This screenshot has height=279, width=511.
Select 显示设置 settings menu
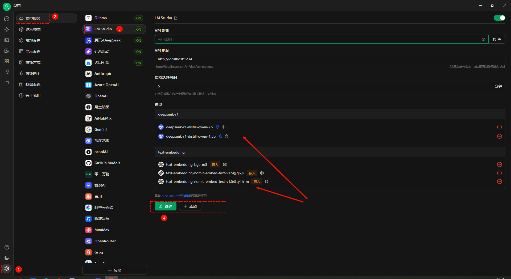click(x=47, y=51)
